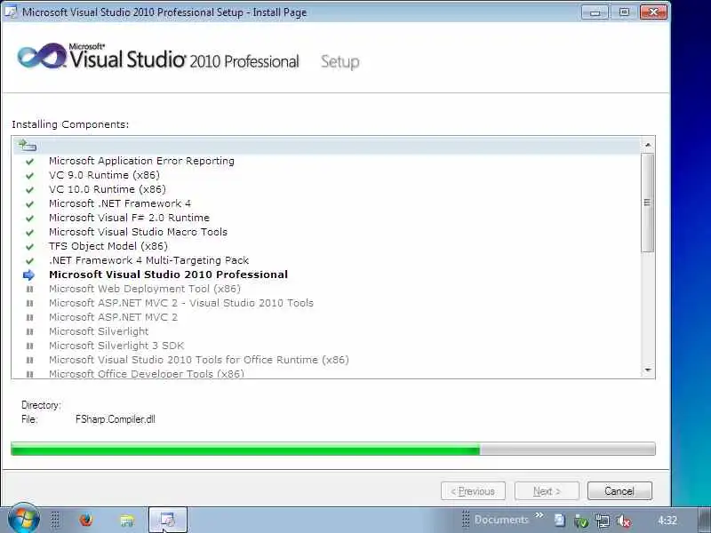Click the disabled Next button
Image resolution: width=711 pixels, height=533 pixels.
547,491
